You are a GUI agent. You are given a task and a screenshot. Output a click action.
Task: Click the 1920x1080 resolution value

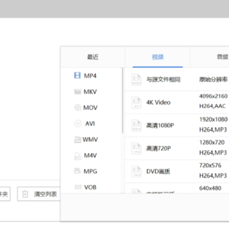tap(213, 120)
